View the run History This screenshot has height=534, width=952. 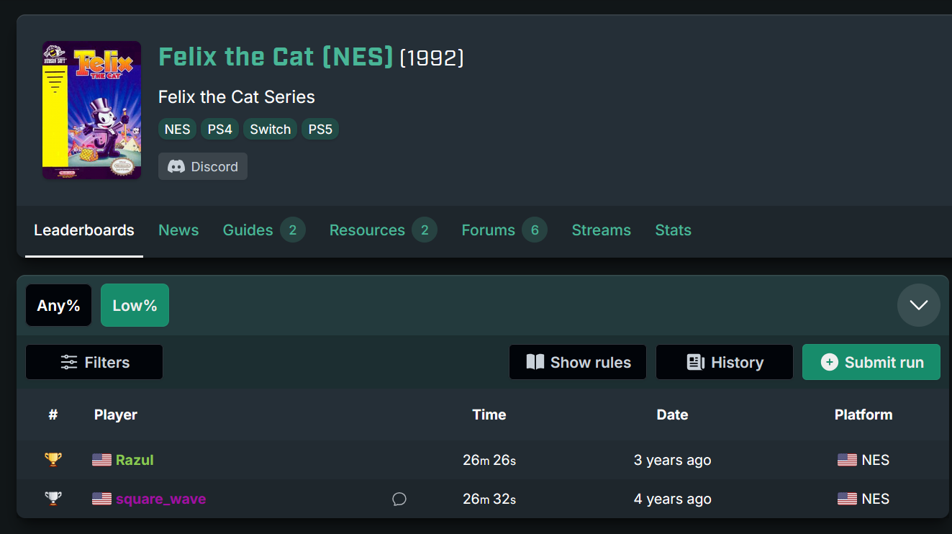pos(725,362)
